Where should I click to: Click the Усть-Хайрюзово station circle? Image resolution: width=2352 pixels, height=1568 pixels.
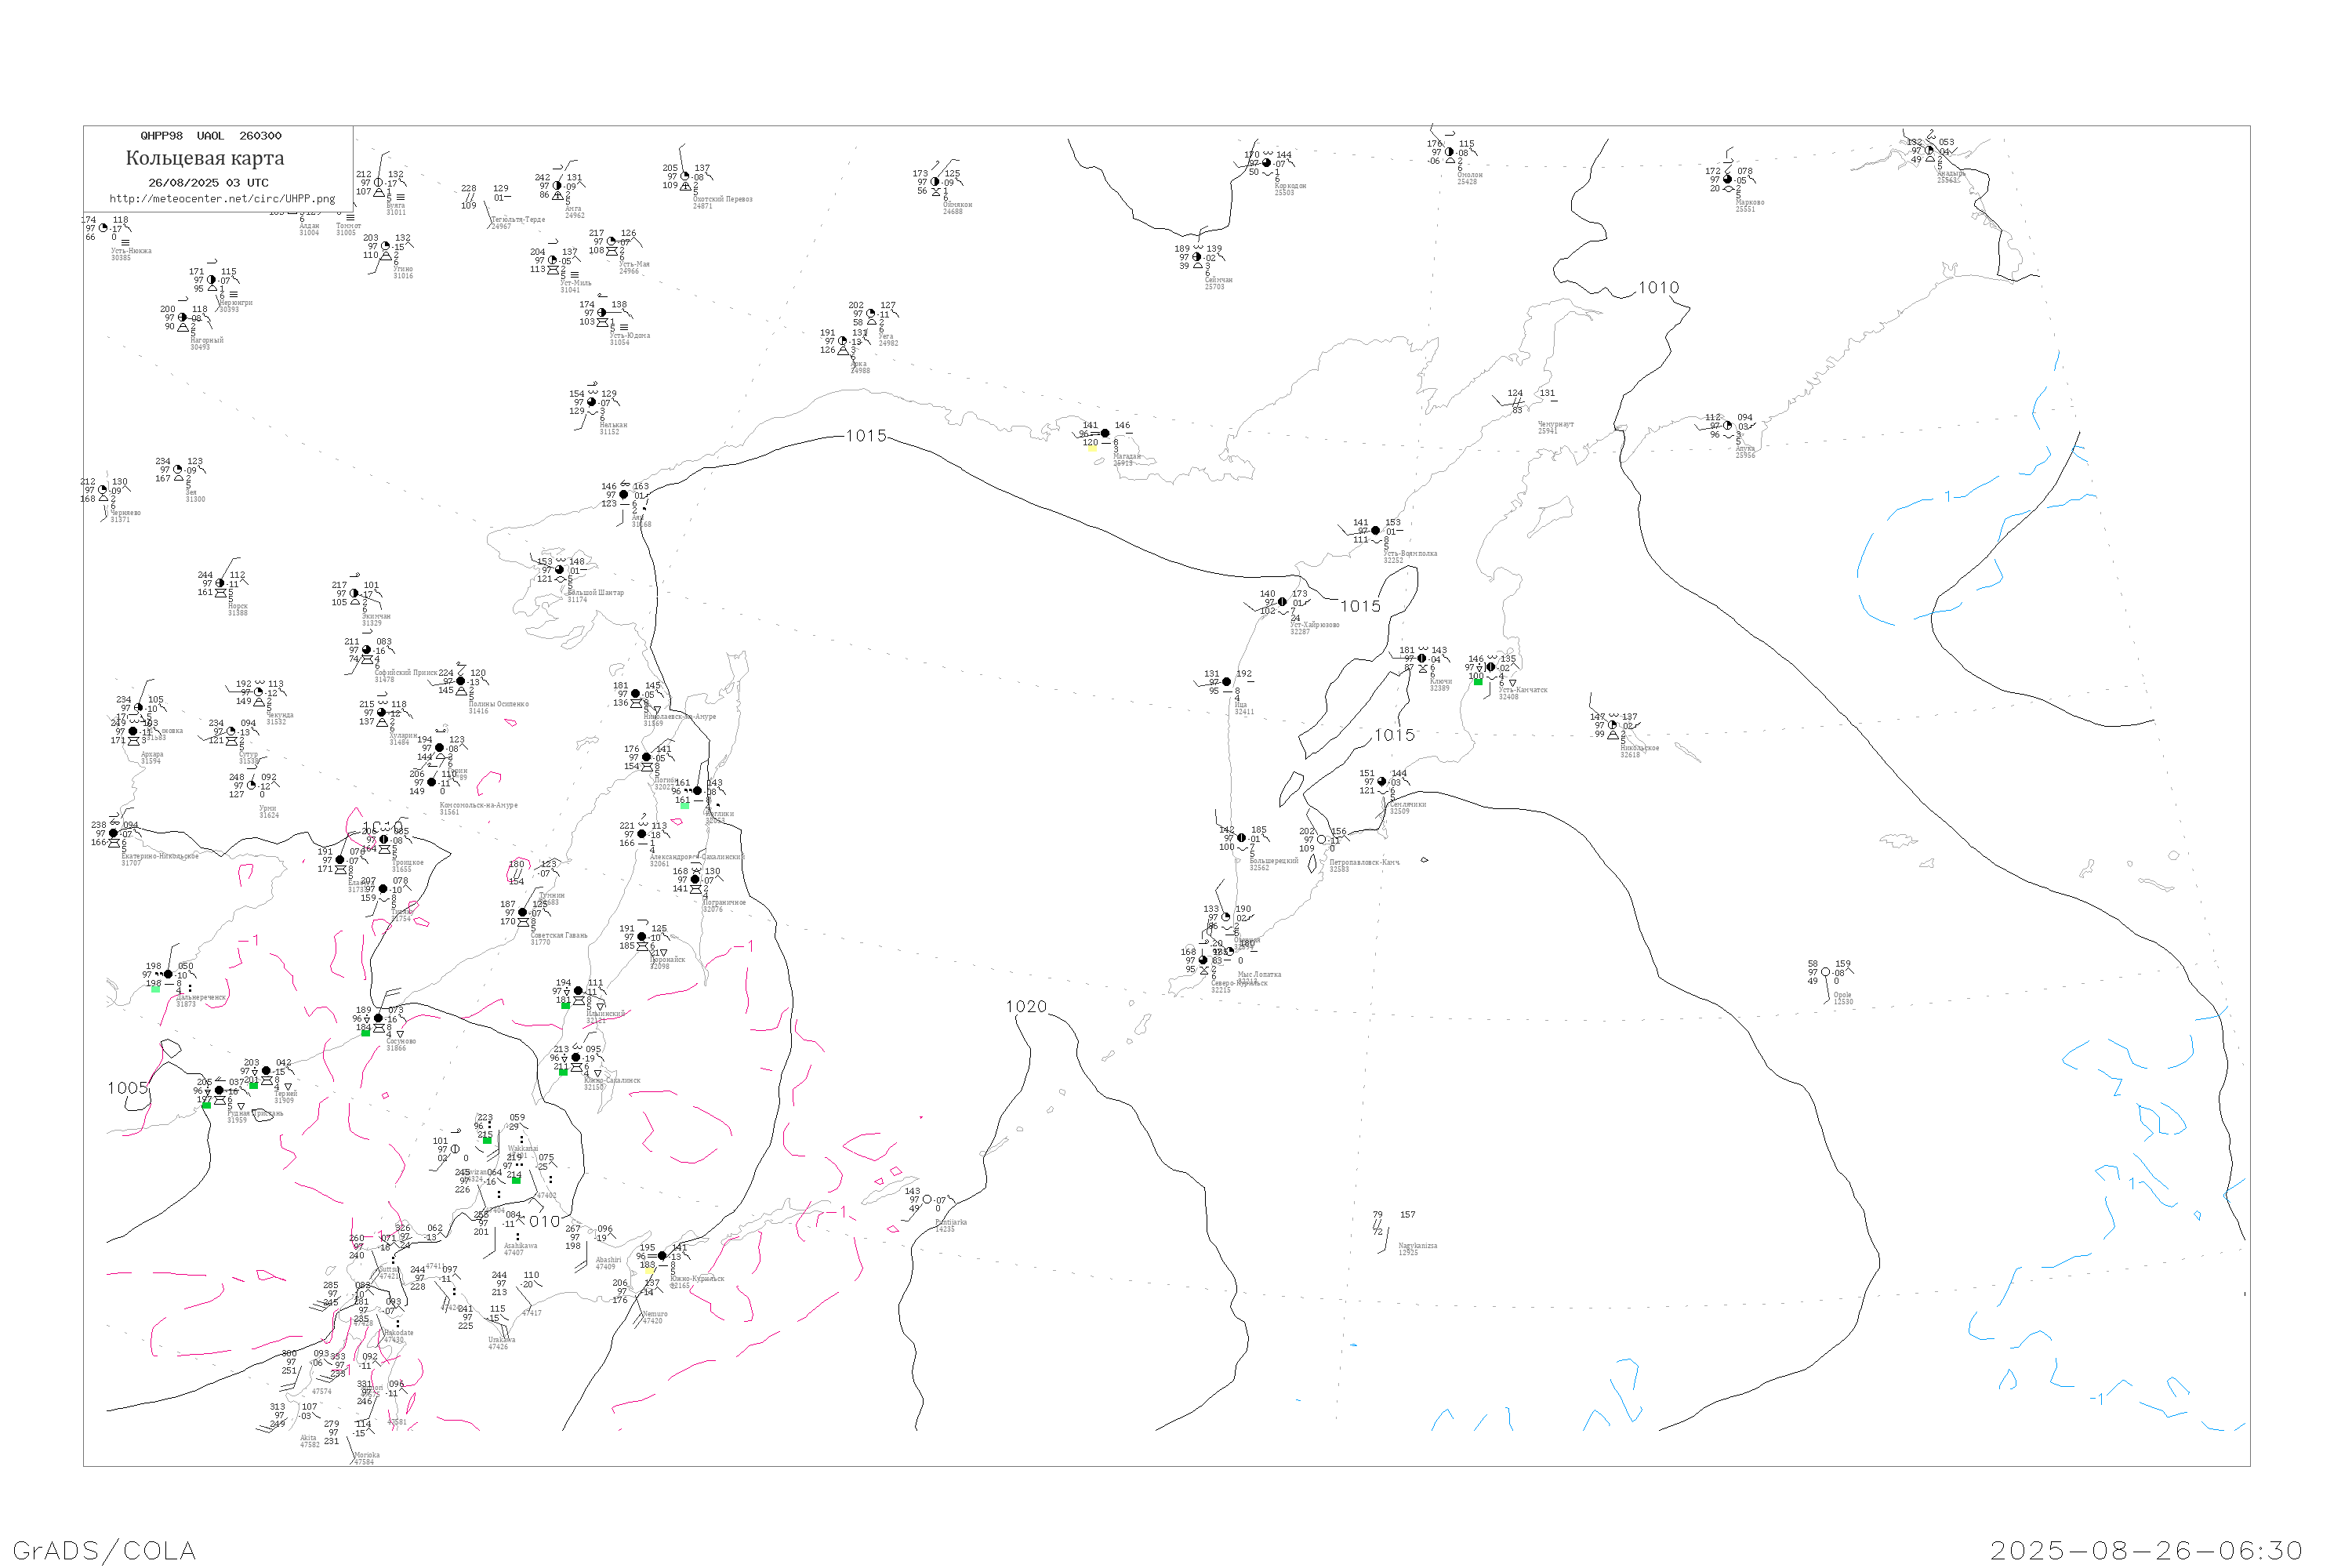tap(1283, 602)
